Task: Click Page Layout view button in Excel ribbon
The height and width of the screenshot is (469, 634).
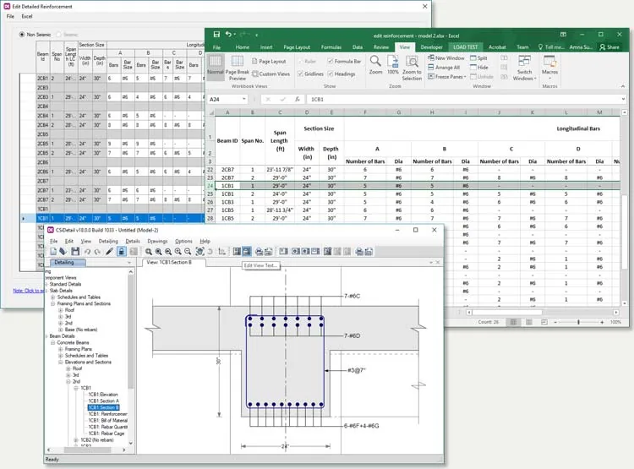Action: (269, 62)
